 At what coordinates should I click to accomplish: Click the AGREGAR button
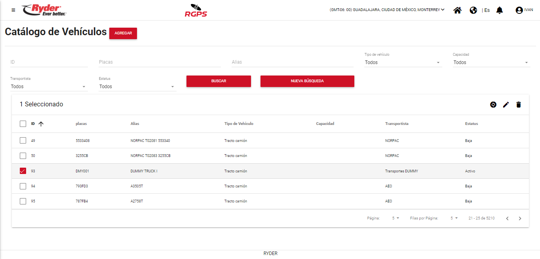tap(123, 33)
